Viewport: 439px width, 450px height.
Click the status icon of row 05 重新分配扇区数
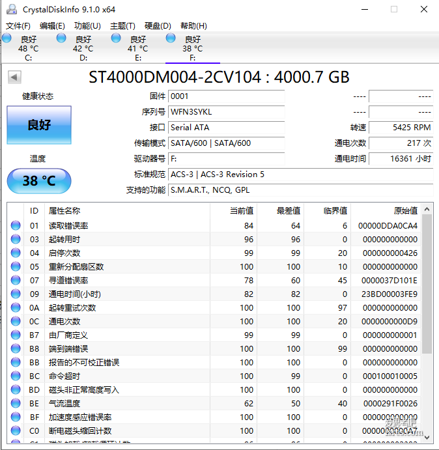16,266
